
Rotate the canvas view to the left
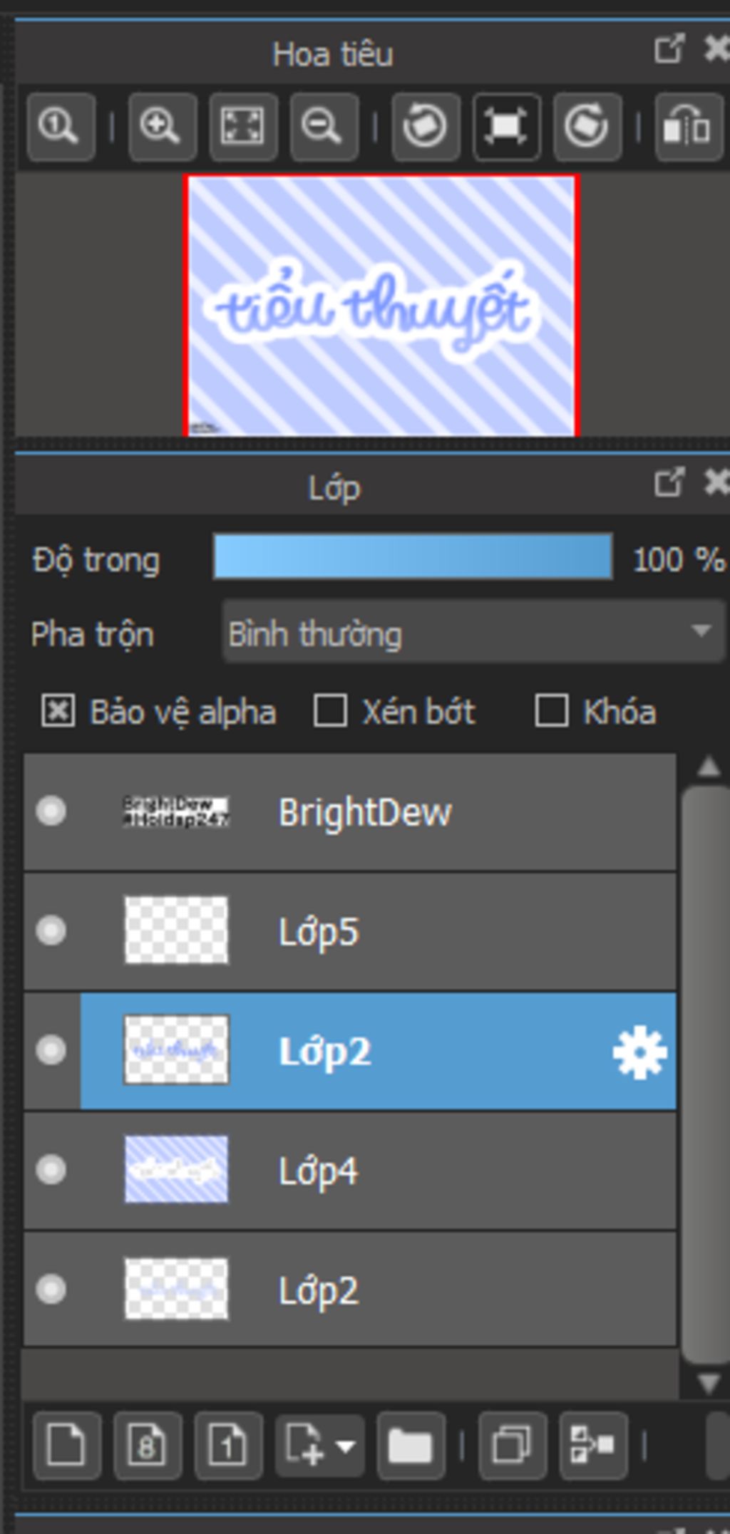click(x=426, y=127)
